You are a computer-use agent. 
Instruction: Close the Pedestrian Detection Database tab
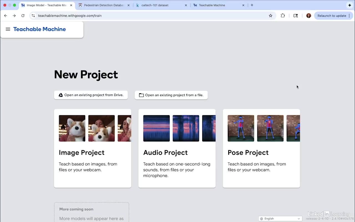pyautogui.click(x=128, y=5)
